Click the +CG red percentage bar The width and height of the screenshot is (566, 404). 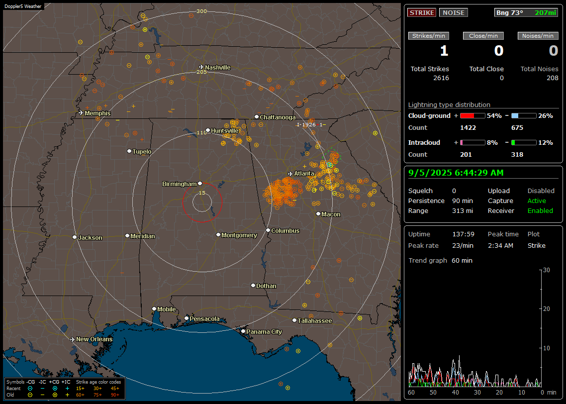472,116
